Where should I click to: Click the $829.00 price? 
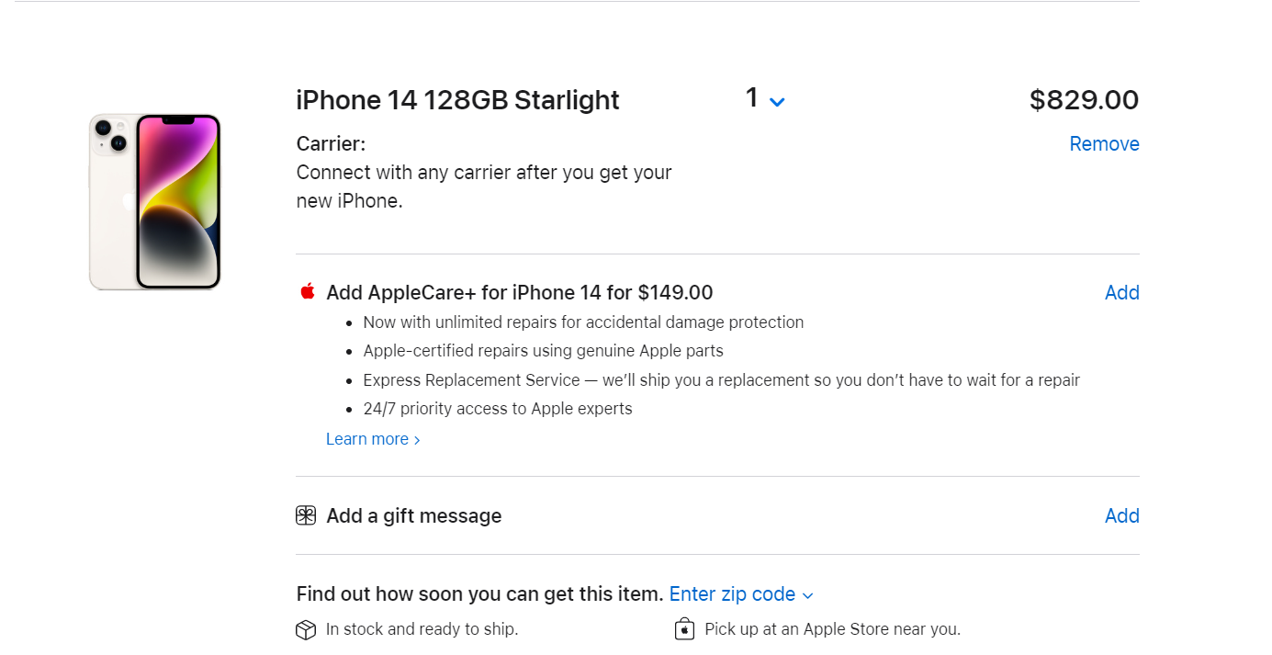1084,99
